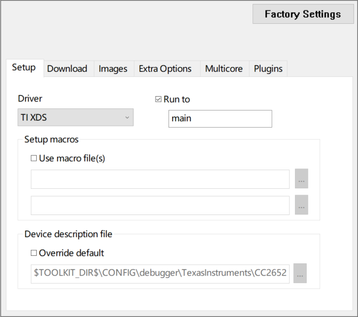The width and height of the screenshot is (358, 317).
Task: Click the device description file path field
Action: click(160, 273)
